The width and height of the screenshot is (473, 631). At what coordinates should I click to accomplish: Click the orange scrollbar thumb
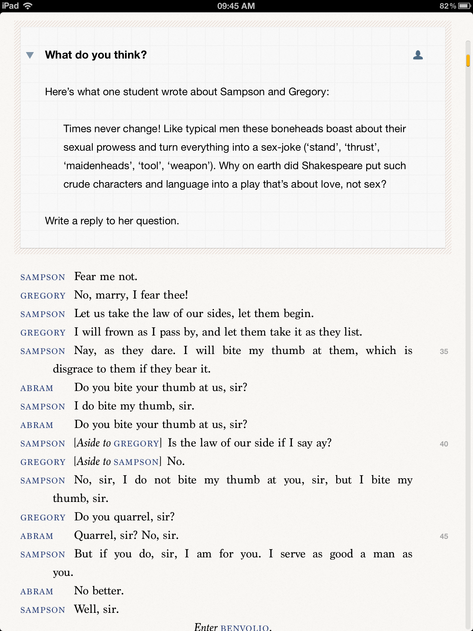coord(468,60)
